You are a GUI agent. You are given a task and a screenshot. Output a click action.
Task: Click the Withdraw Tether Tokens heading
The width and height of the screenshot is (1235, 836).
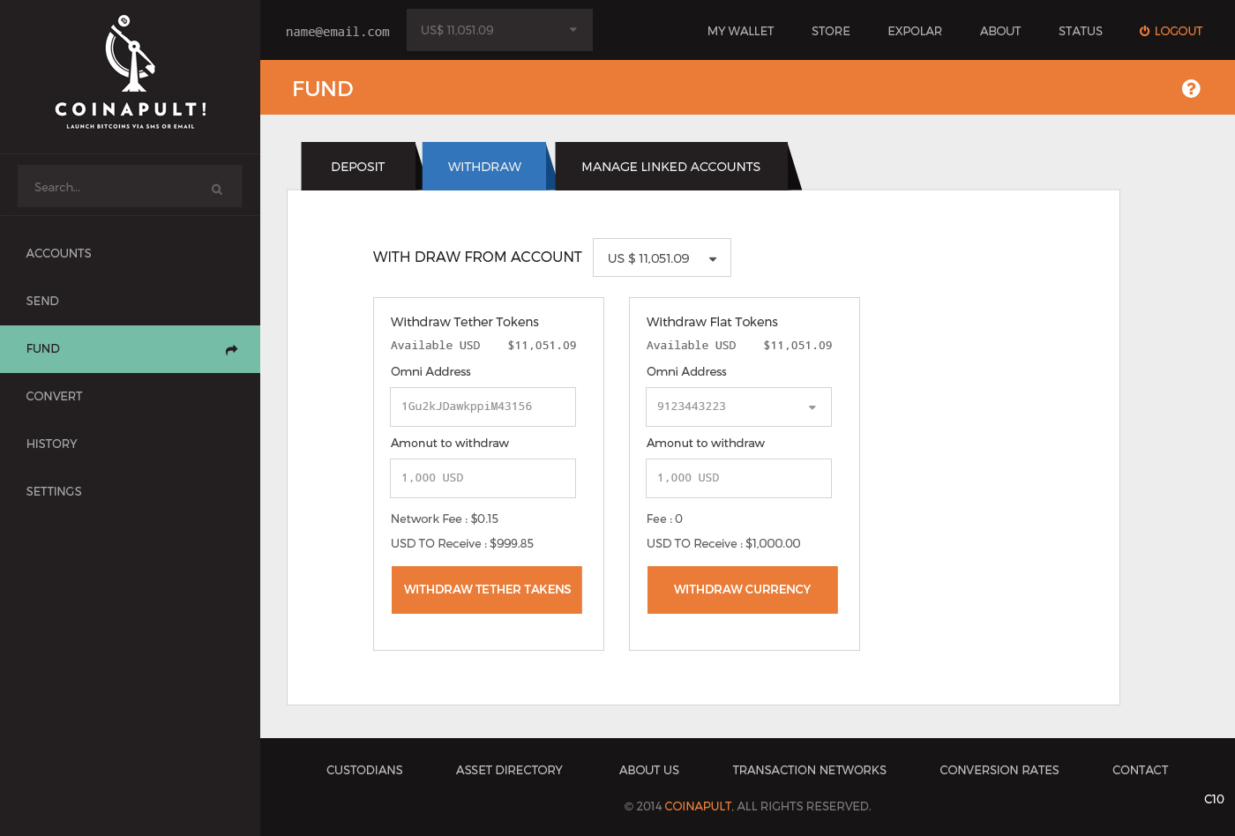click(464, 322)
